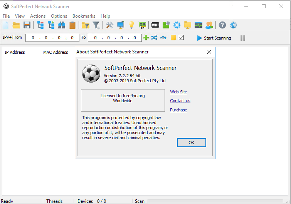This screenshot has width=291, height=204.
Task: Click the IP network card icon
Action: pos(143,25)
